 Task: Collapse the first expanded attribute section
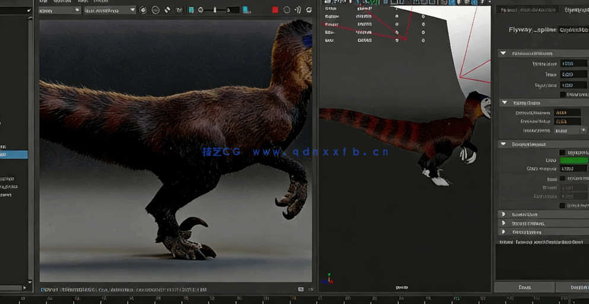point(503,53)
